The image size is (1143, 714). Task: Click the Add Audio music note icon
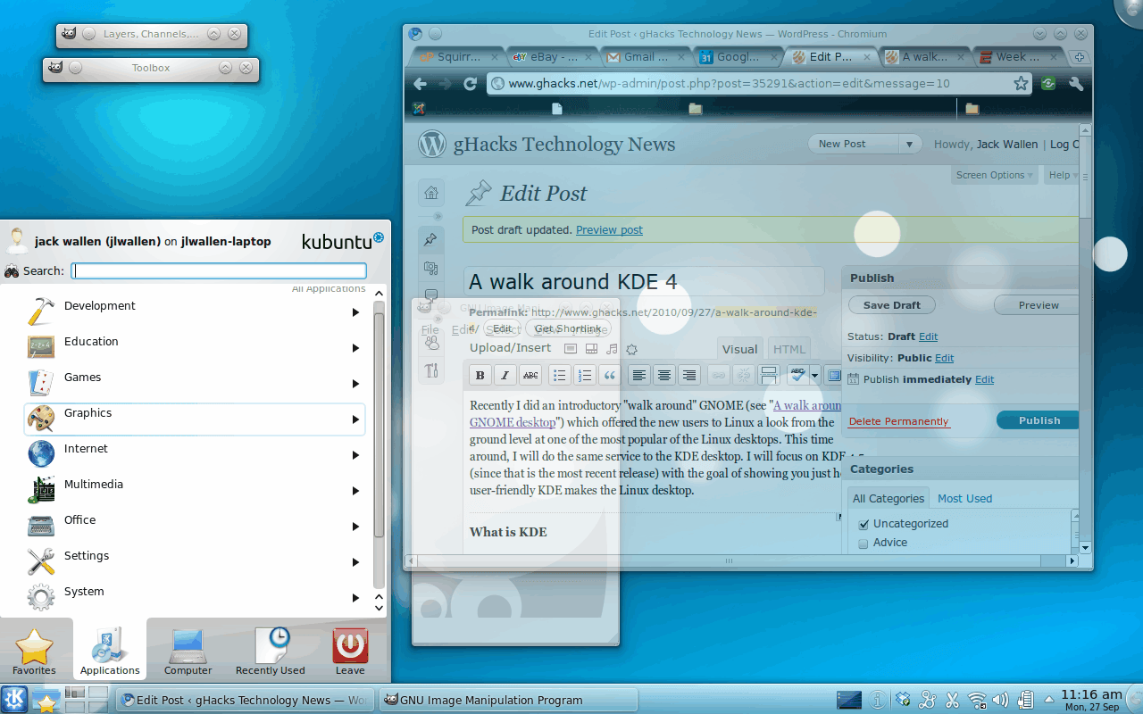[612, 349]
